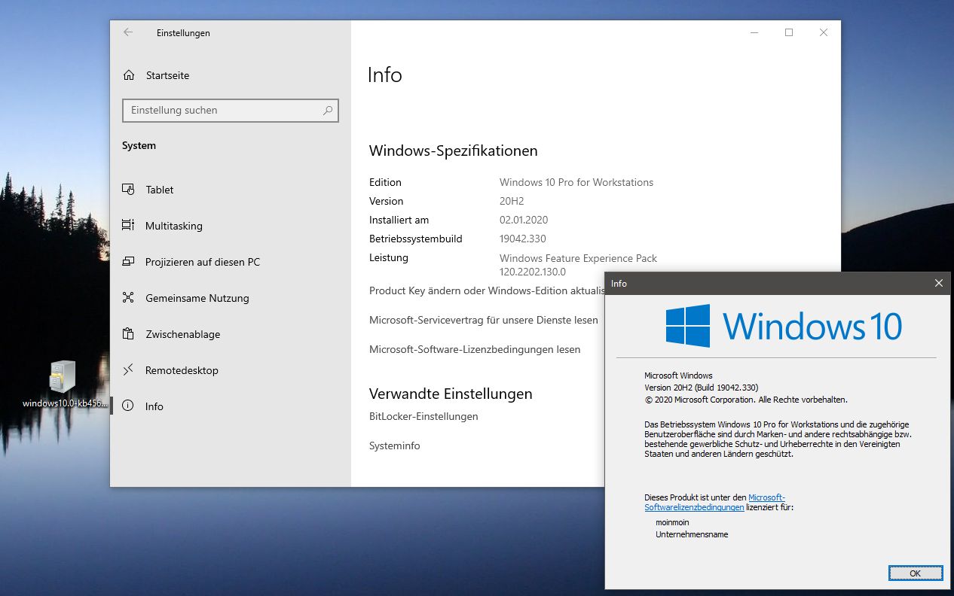
Task: Click the '© 2020 Microsoft Corporation' copyright line
Action: click(x=746, y=400)
